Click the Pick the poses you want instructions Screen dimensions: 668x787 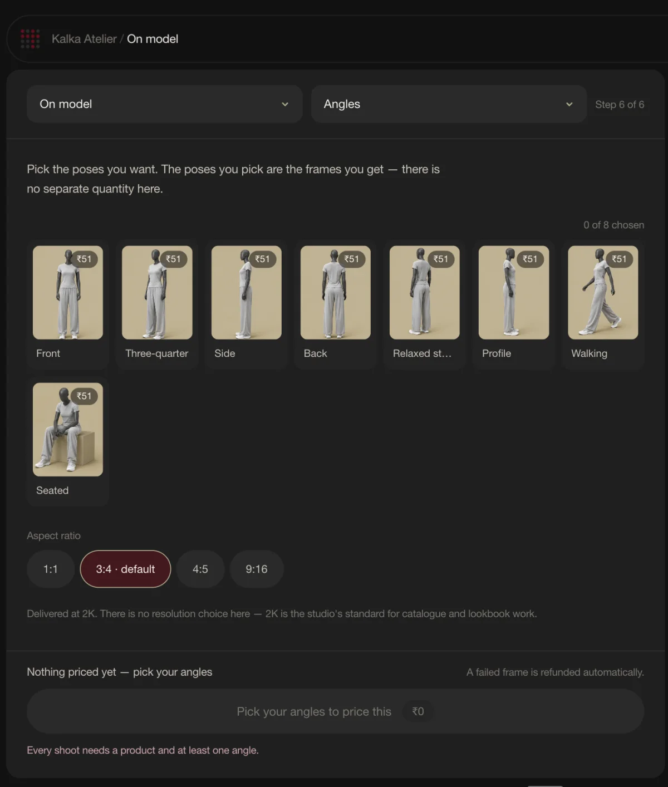pos(233,179)
